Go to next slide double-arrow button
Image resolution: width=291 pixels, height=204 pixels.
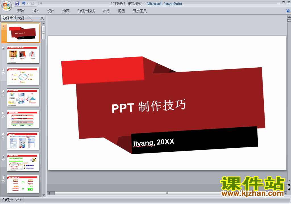coord(289,189)
